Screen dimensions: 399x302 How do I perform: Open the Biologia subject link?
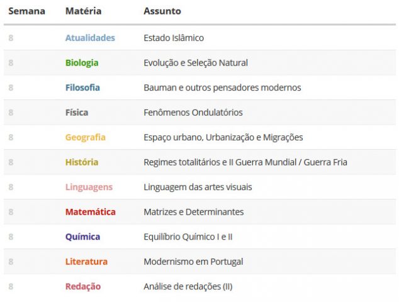(82, 63)
